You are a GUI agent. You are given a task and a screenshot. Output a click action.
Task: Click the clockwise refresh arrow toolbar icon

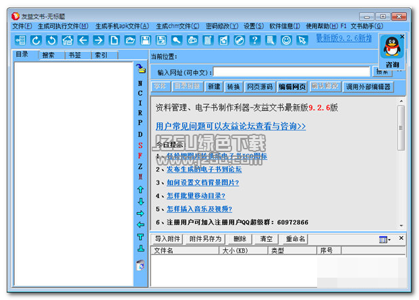pos(36,41)
